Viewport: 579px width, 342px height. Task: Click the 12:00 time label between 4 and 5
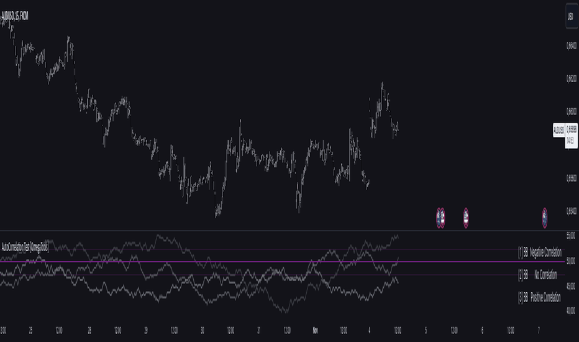tap(398, 330)
